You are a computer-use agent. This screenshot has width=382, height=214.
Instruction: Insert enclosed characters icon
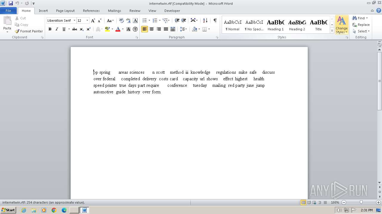[135, 29]
